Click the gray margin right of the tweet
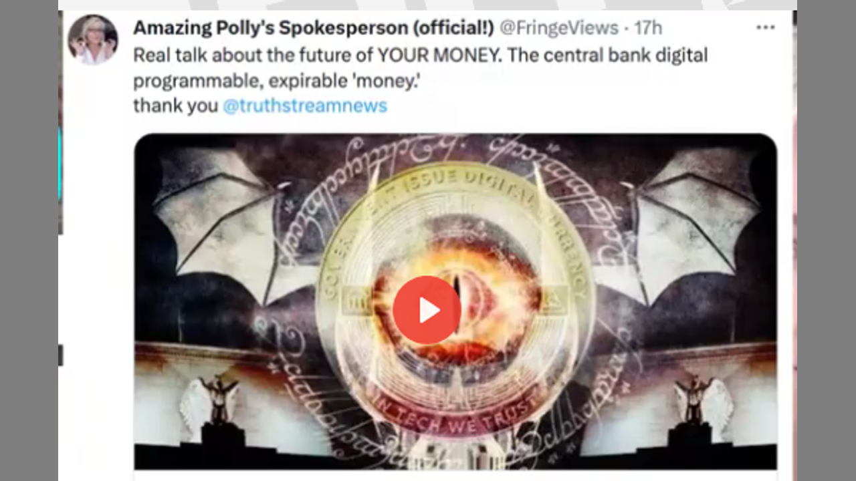 click(x=827, y=240)
